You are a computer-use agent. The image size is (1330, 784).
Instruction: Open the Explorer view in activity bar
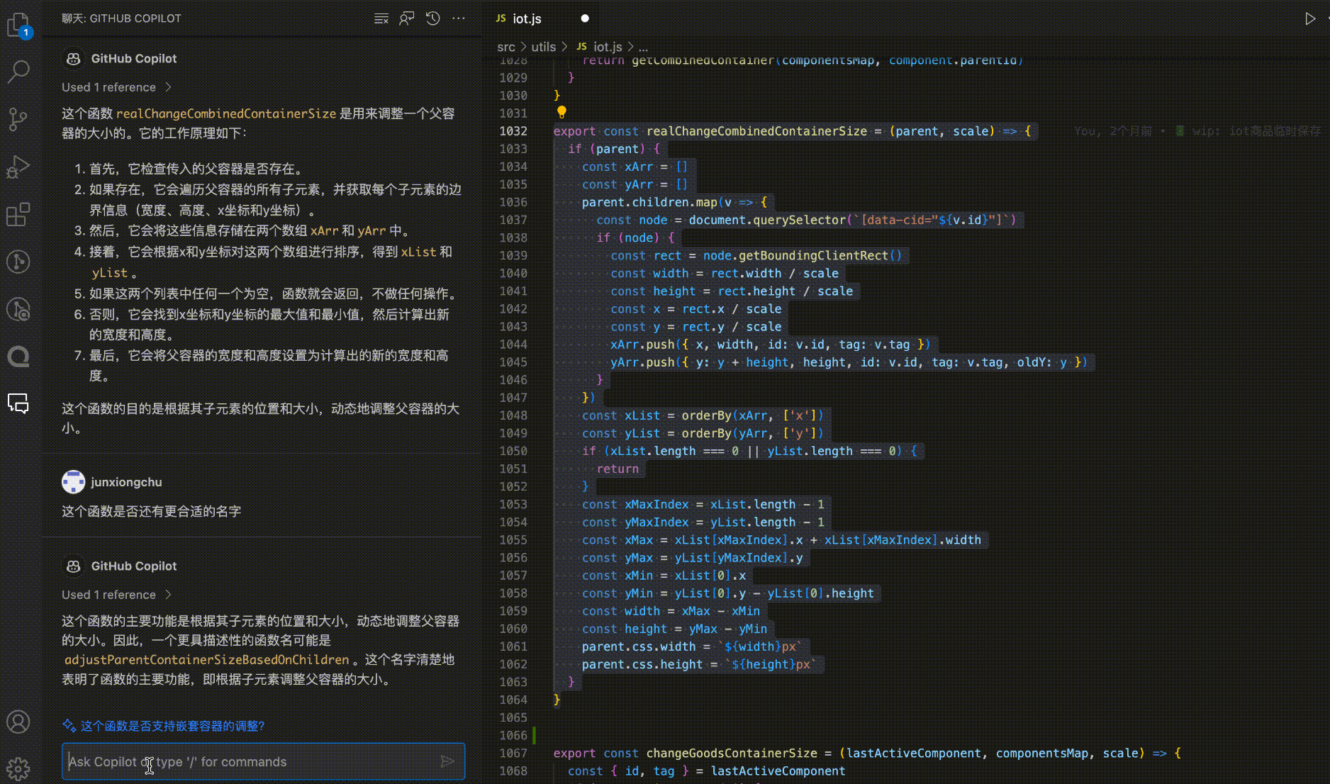pyautogui.click(x=18, y=25)
